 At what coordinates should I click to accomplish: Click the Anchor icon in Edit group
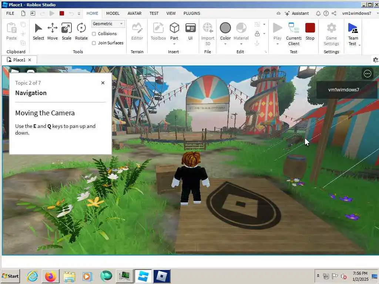point(257,43)
